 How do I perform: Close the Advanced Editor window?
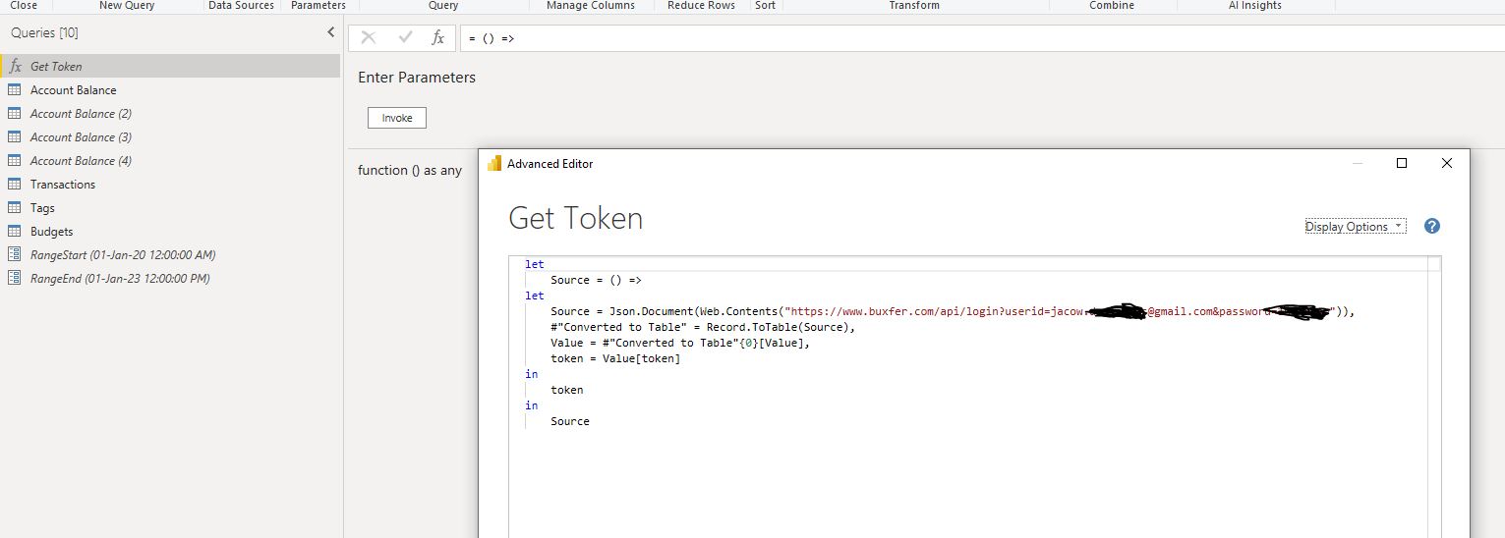[1446, 163]
